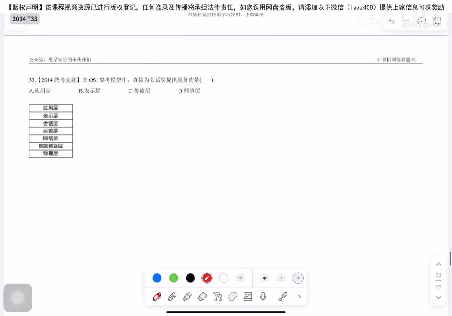Viewport: 452px width, 316px height.
Task: Click the 2014 T33 label
Action: (25, 19)
